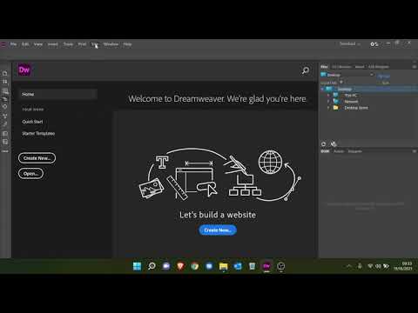418x313 pixels.
Task: Open the Tools menu
Action: (68, 44)
